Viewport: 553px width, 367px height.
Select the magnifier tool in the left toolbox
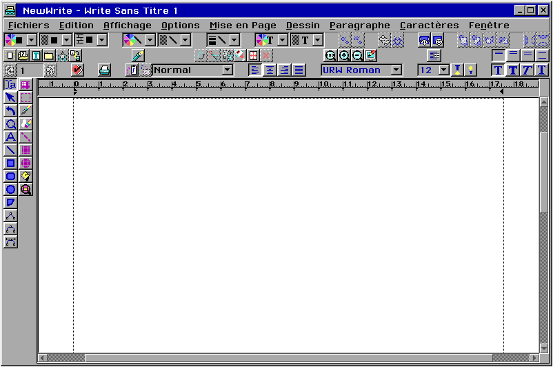(x=10, y=124)
